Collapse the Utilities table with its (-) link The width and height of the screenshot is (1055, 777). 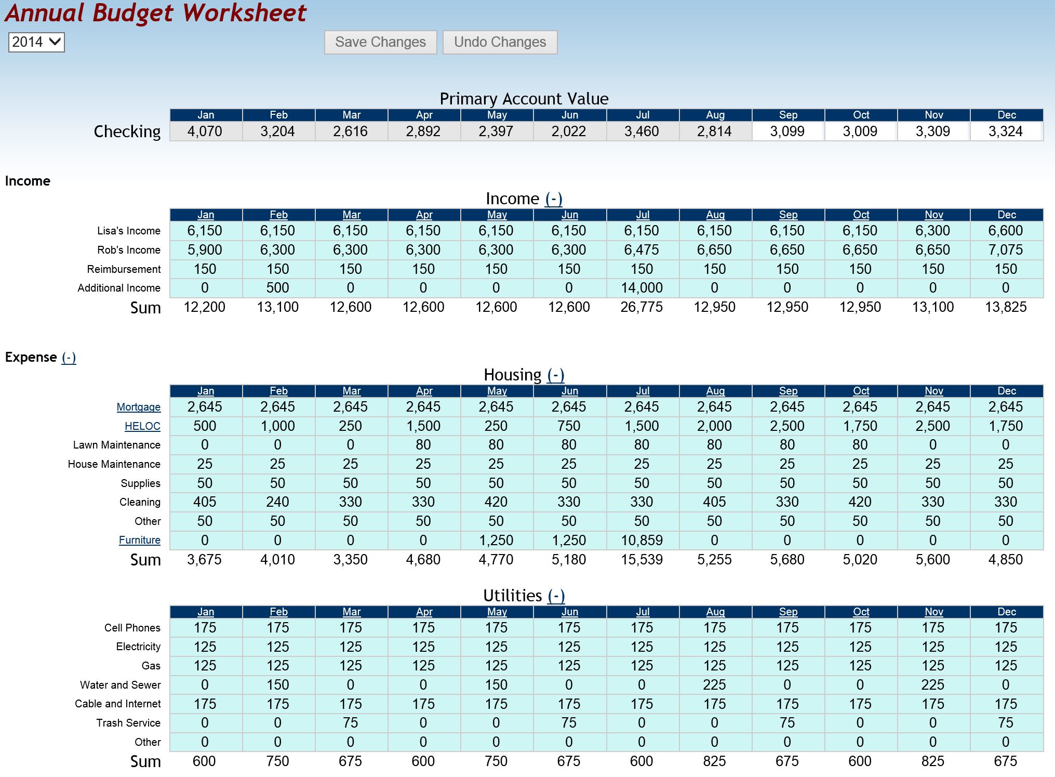(x=556, y=596)
